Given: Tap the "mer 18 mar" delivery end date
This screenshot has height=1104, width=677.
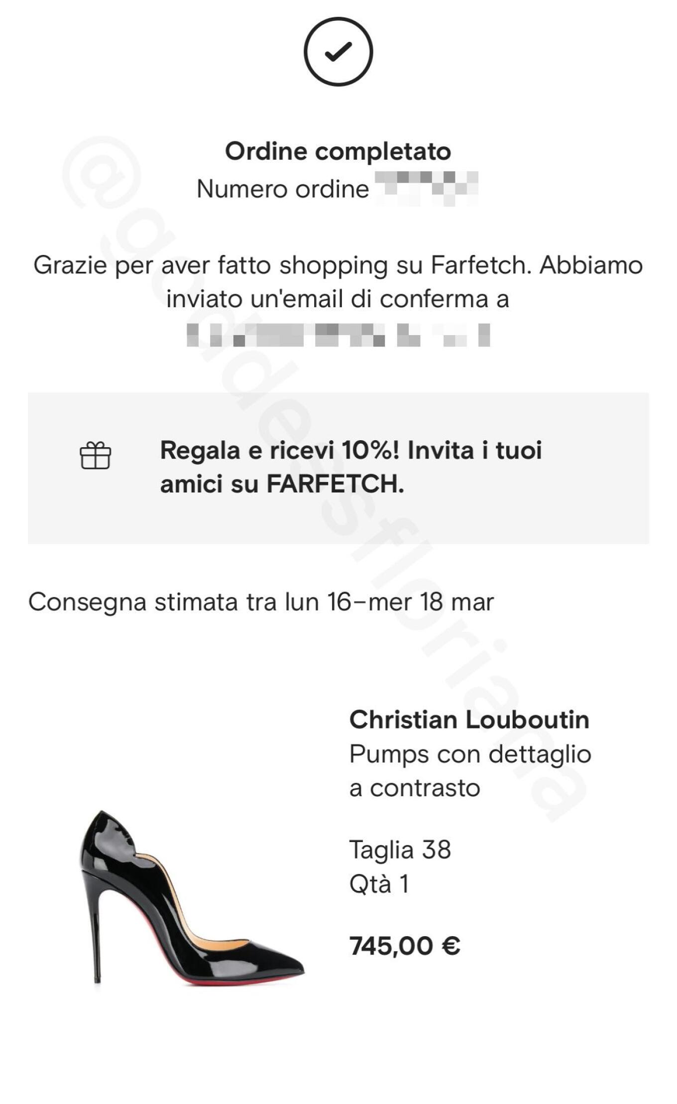Looking at the screenshot, I should [431, 602].
